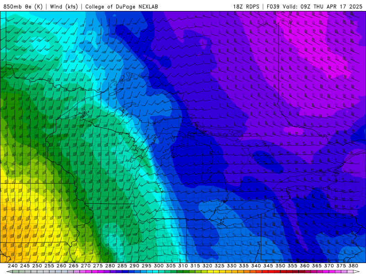This screenshot has width=366, height=274.
Task: Click the 365 scale label
Action: [317, 266]
